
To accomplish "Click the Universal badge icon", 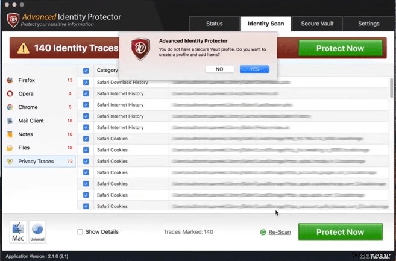I will point(37,232).
